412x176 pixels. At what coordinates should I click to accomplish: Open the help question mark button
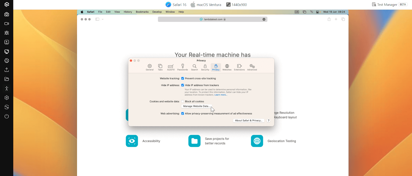click(269, 120)
